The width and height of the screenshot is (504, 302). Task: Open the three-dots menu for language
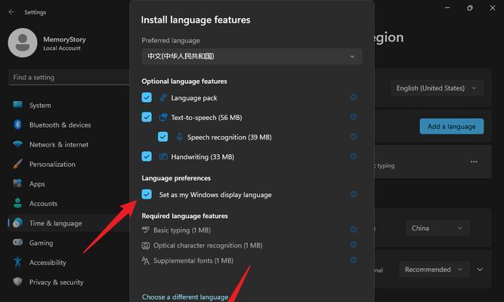point(474,162)
